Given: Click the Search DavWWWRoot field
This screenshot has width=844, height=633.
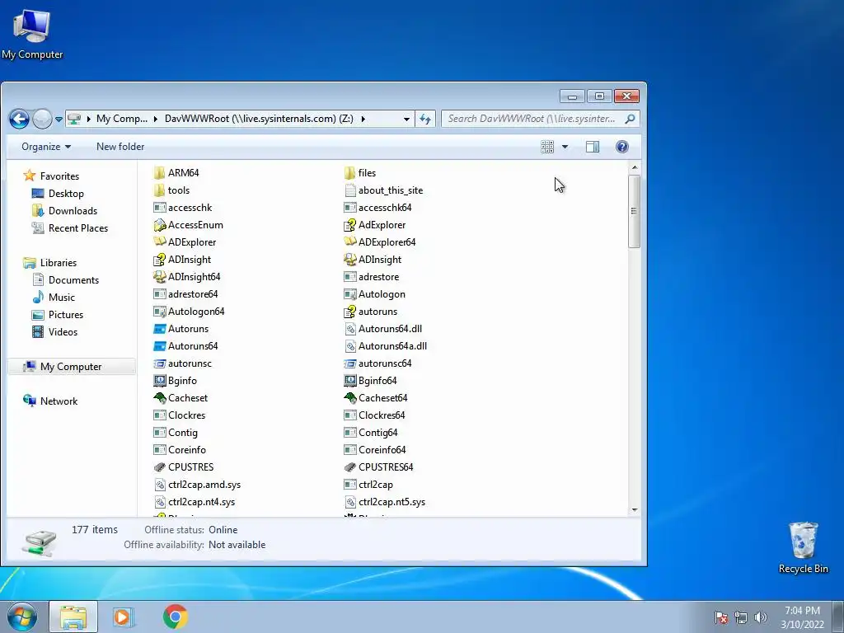Looking at the screenshot, I should coord(541,119).
